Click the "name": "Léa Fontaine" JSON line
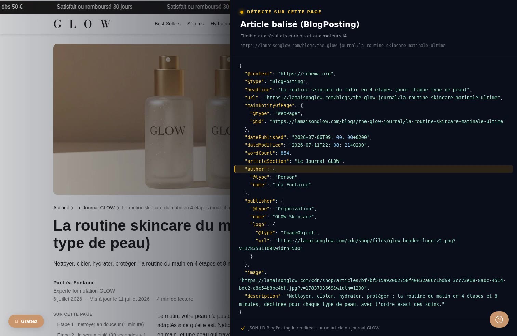The image size is (517, 336). point(281,185)
